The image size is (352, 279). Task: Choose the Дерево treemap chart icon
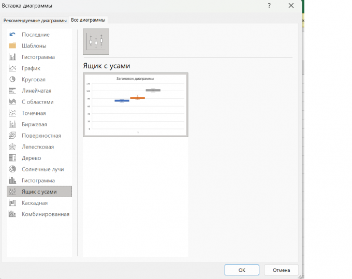pyautogui.click(x=12, y=158)
